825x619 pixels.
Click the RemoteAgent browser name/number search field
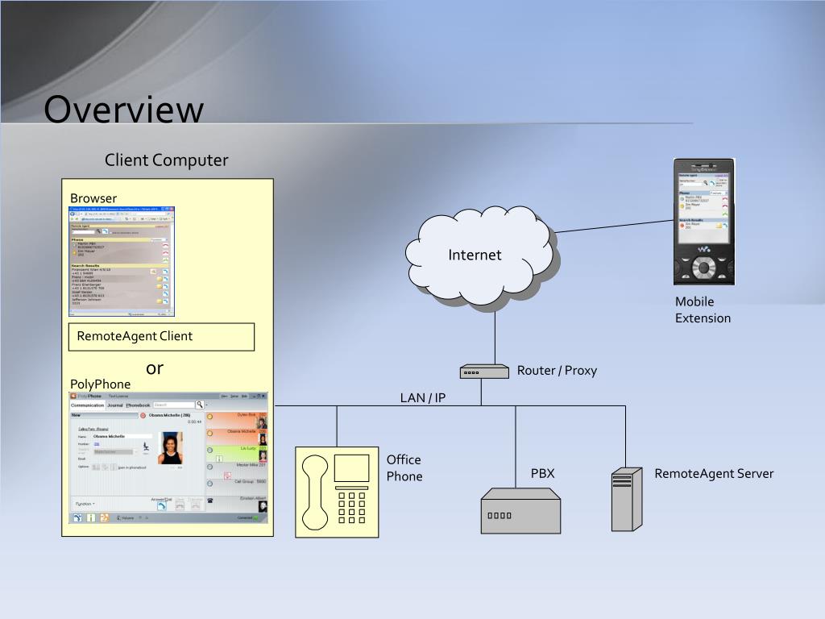click(83, 232)
